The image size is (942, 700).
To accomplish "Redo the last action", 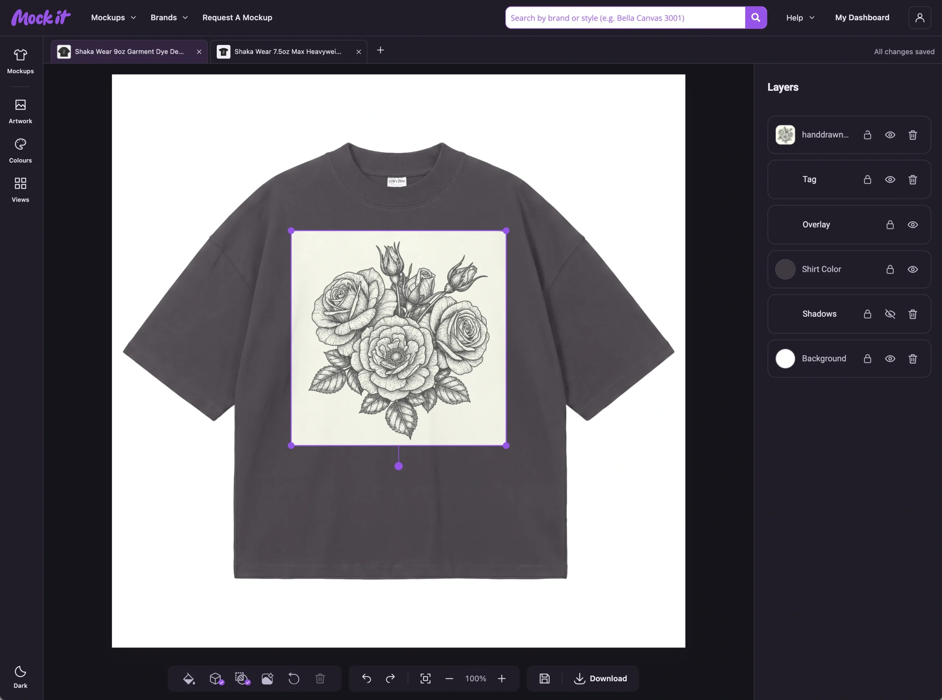I will coord(390,678).
